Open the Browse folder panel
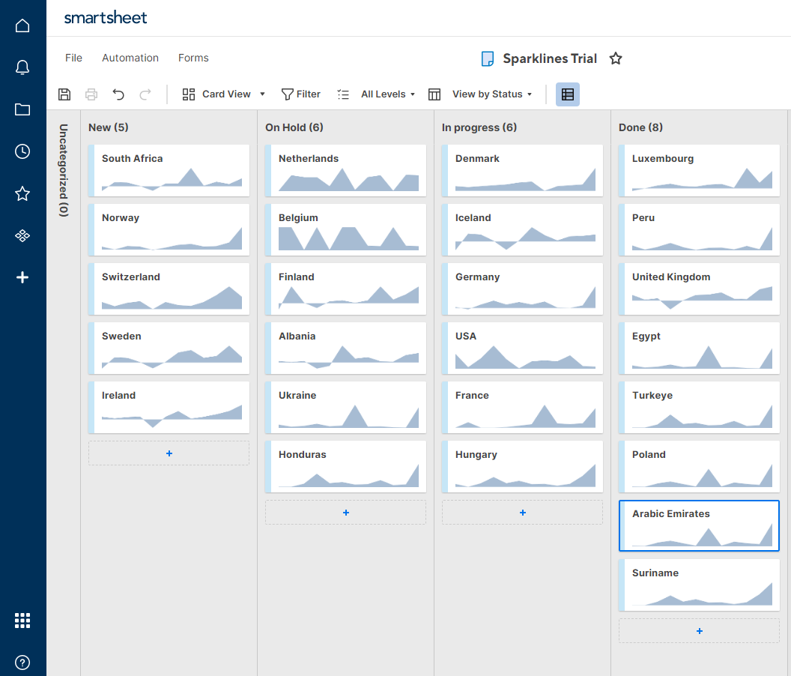This screenshot has width=791, height=676. click(22, 109)
